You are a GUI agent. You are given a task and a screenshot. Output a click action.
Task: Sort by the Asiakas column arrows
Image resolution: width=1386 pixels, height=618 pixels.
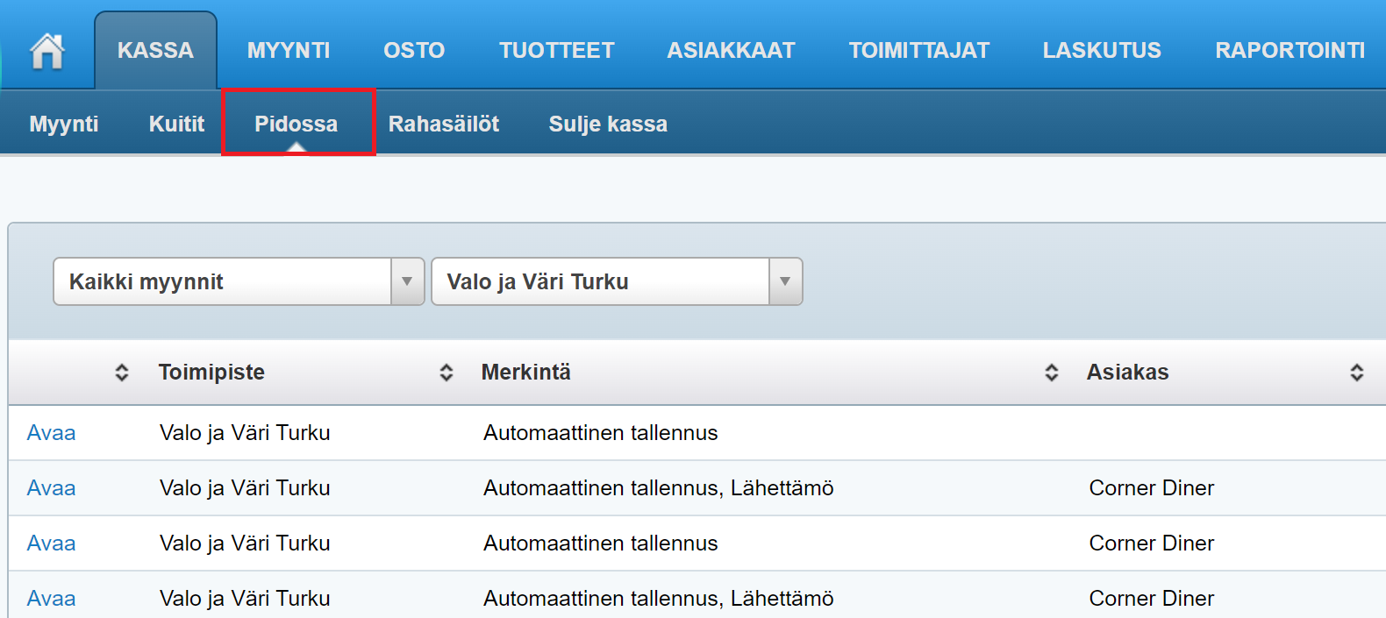(x=1356, y=373)
